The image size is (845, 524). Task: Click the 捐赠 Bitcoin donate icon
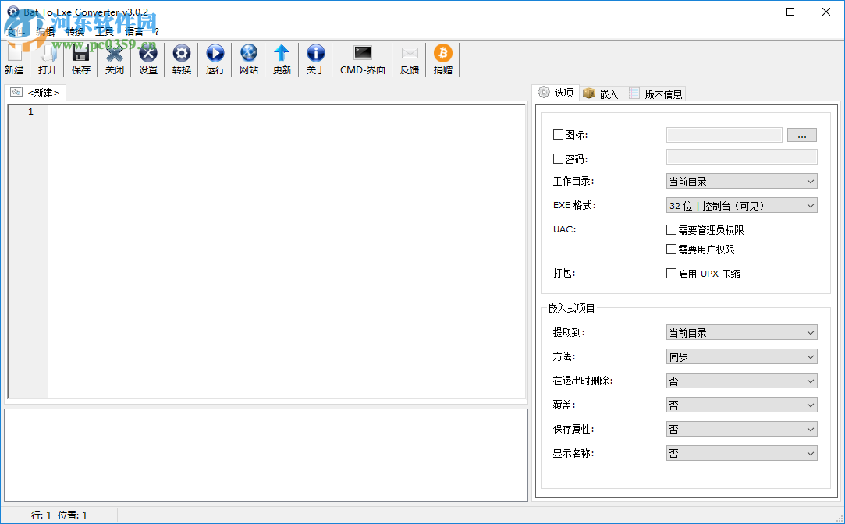[x=442, y=59]
